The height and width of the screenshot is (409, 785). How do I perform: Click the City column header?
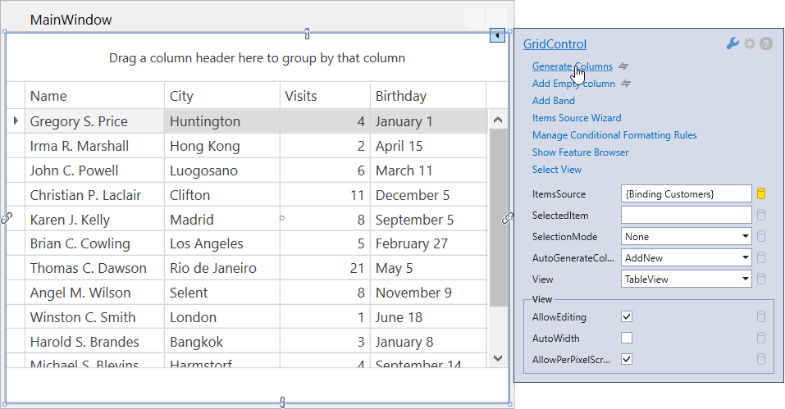pos(221,96)
